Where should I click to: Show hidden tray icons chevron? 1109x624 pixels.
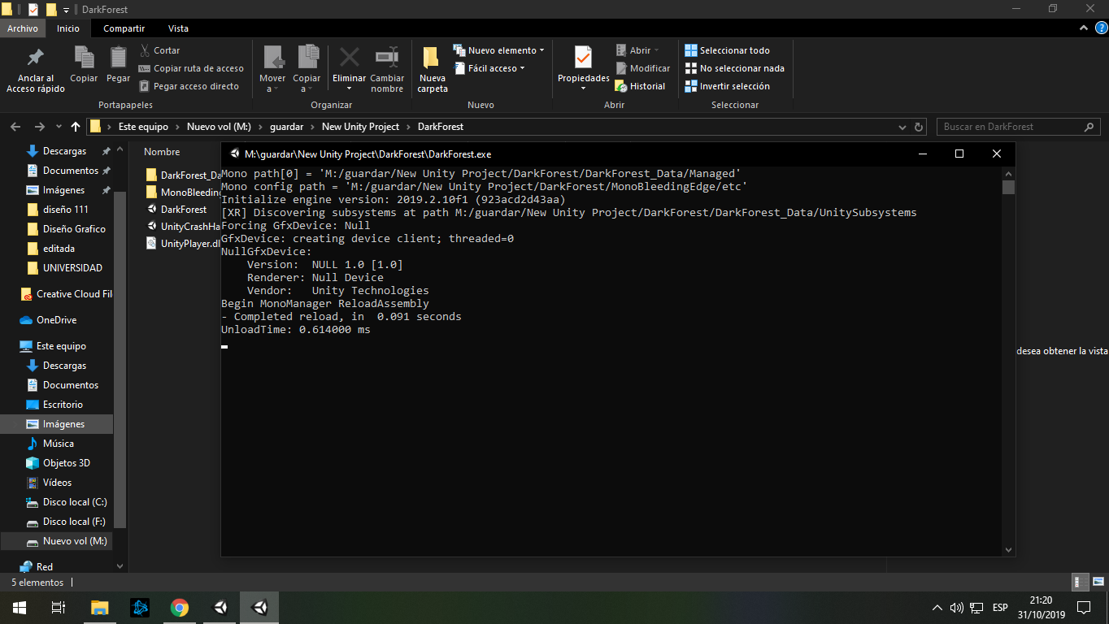[937, 608]
